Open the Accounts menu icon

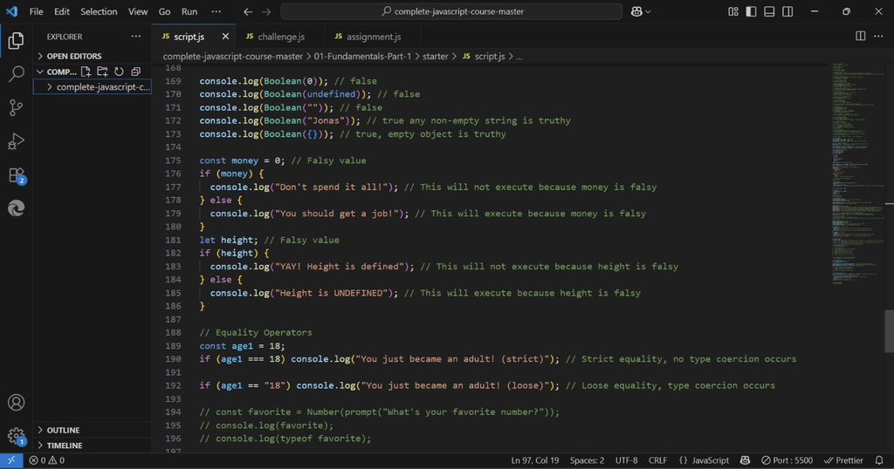tap(16, 403)
